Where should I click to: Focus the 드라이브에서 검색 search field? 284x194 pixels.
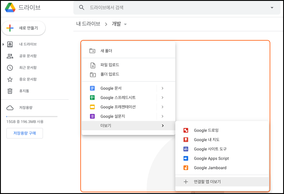click(x=177, y=8)
